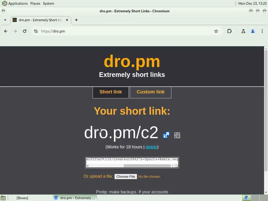268x201 pixels.
Task: Open the short link in a new window
Action: 166,135
